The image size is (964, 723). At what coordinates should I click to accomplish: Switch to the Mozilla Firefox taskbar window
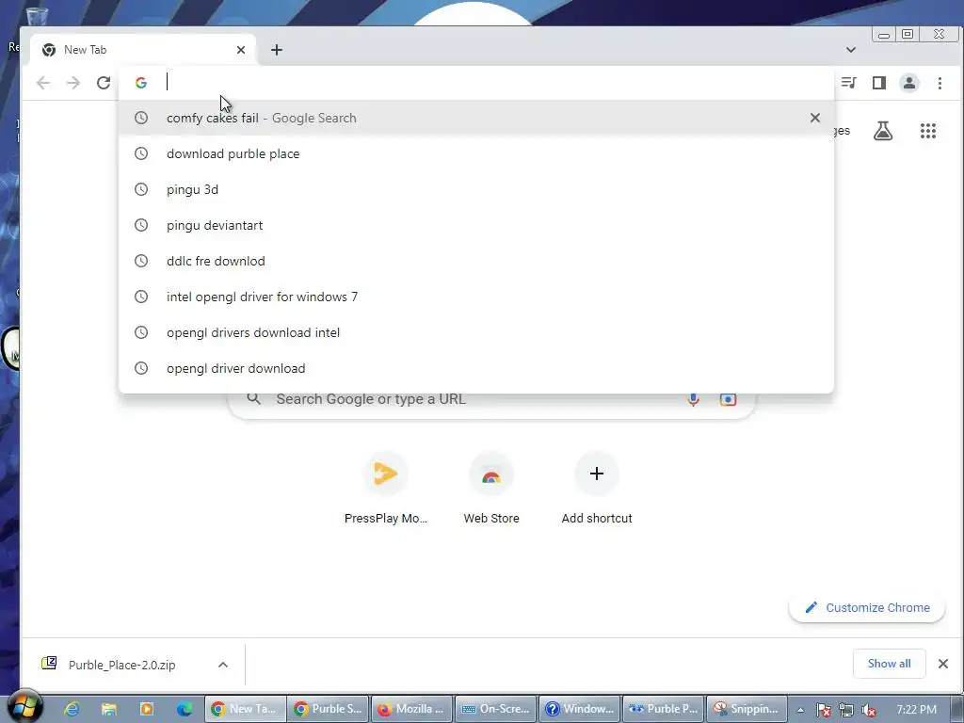(412, 709)
